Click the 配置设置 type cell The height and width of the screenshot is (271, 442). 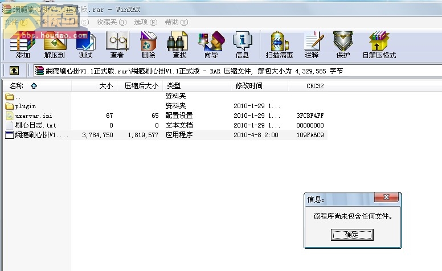coord(179,116)
